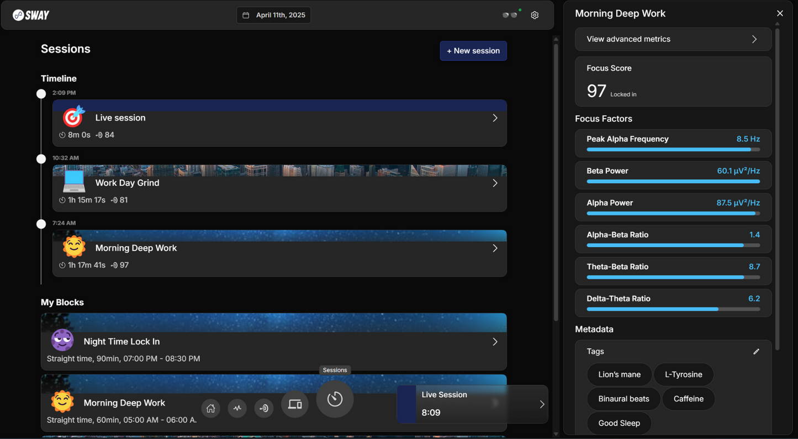The width and height of the screenshot is (798, 439).
Task: Click the brainwave activity icon in the dock
Action: coord(237,408)
